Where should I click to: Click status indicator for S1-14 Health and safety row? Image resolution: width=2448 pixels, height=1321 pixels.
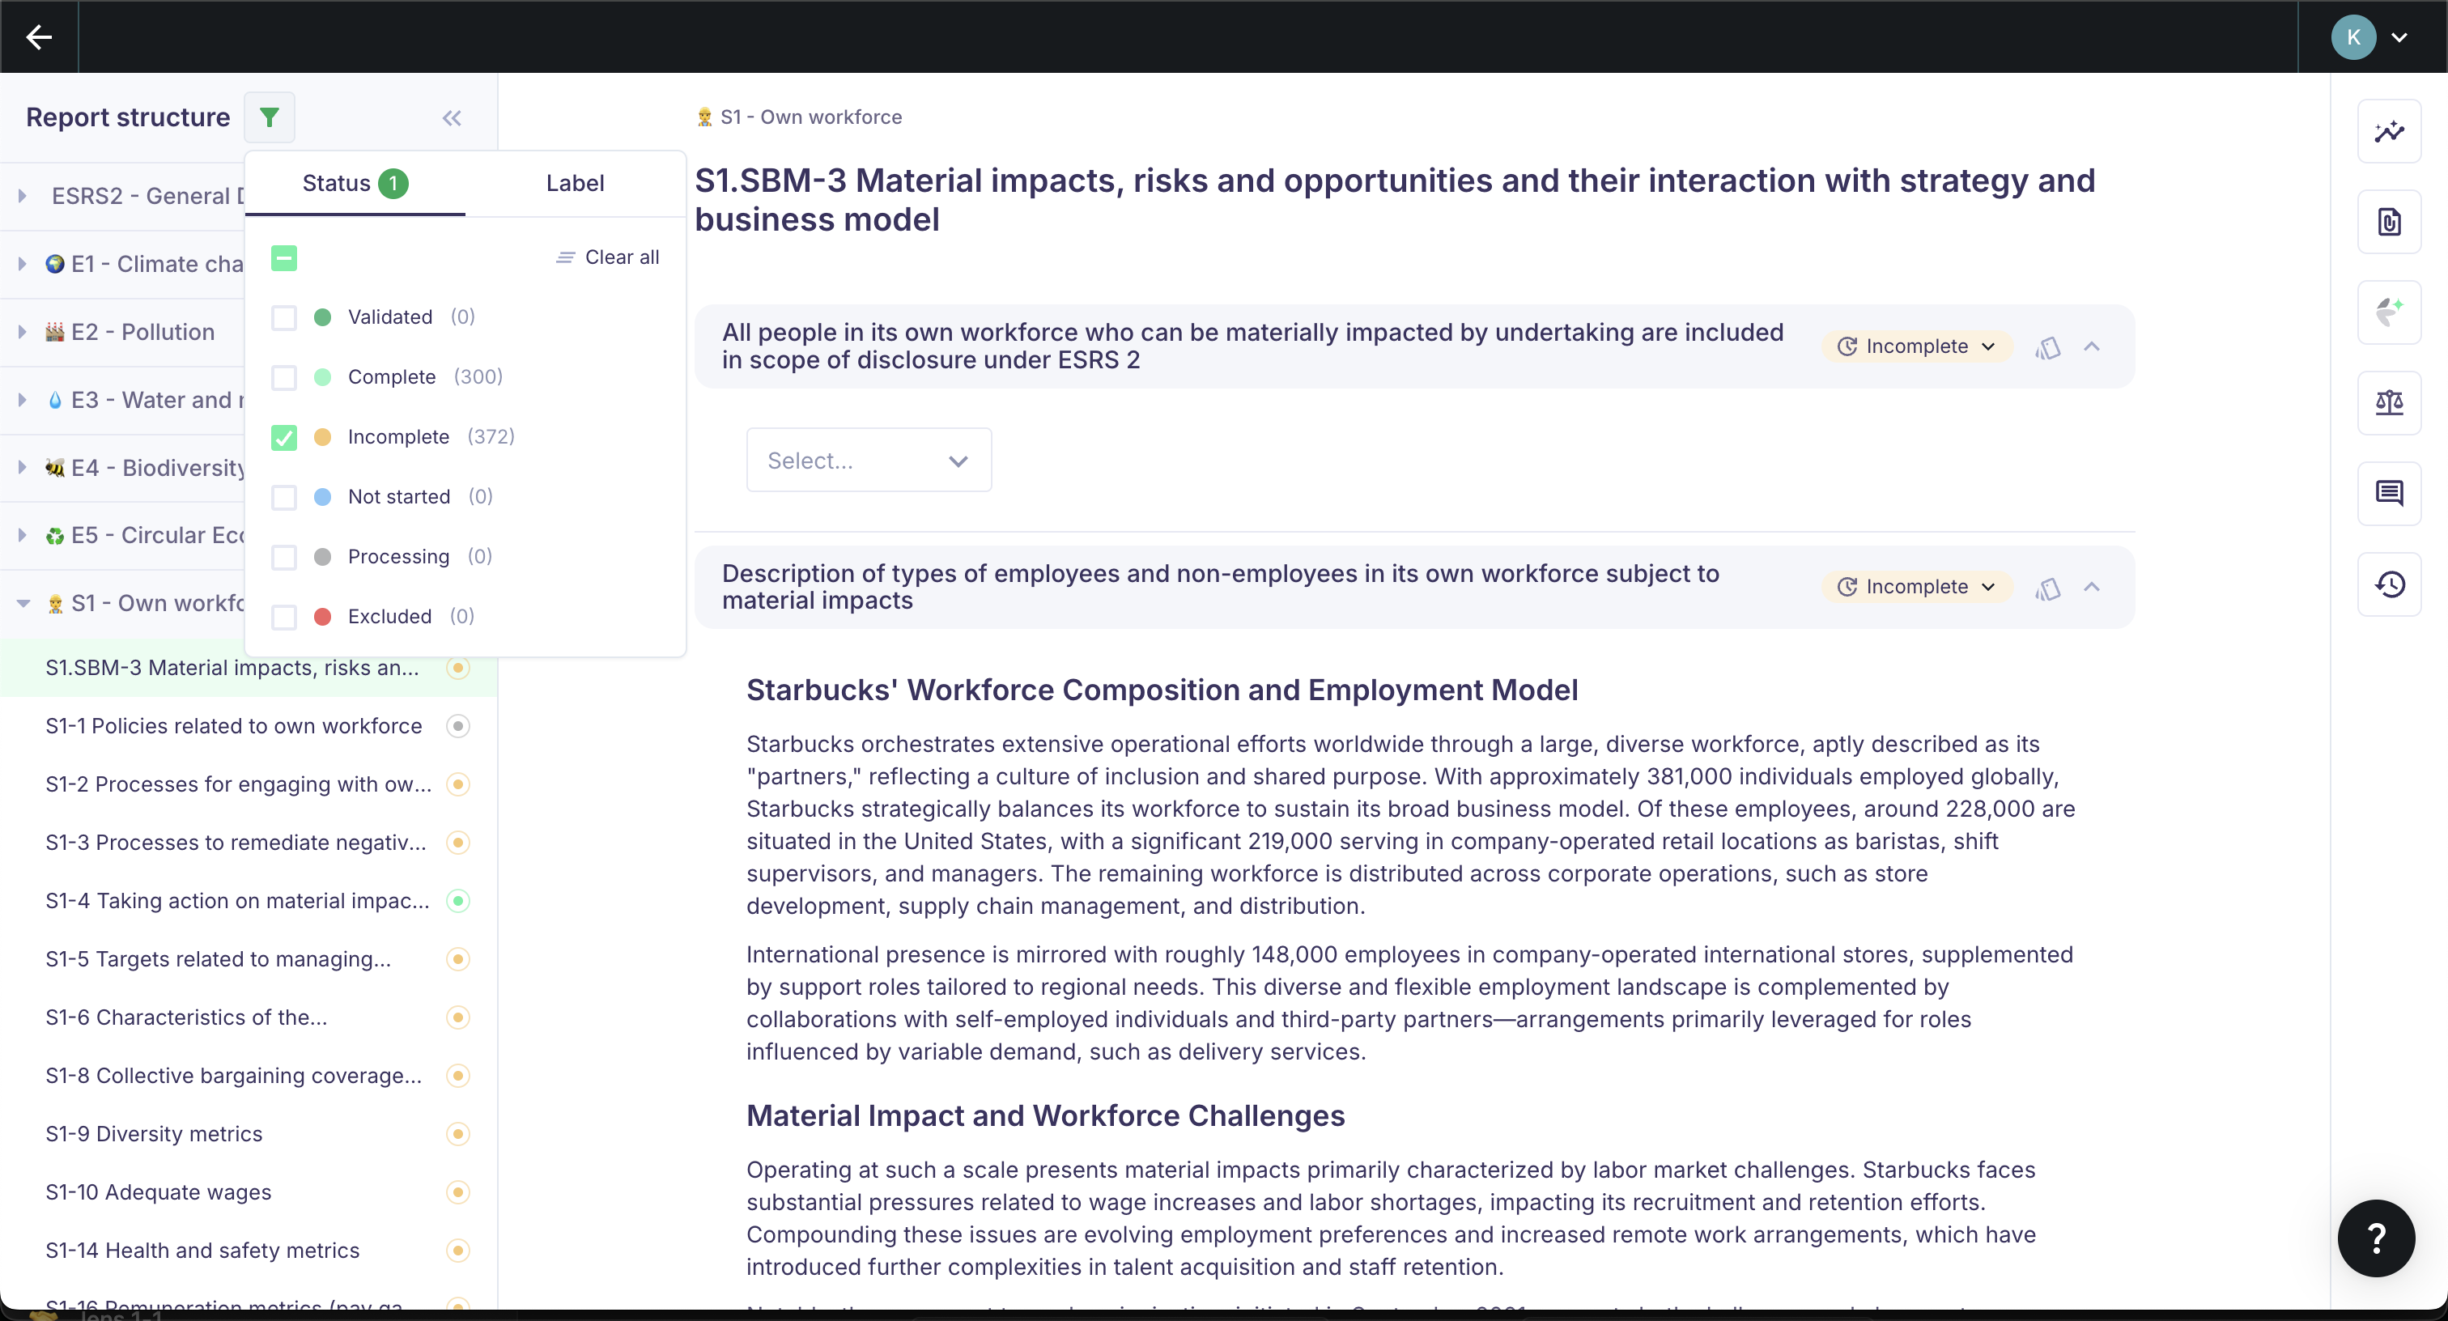point(458,1250)
